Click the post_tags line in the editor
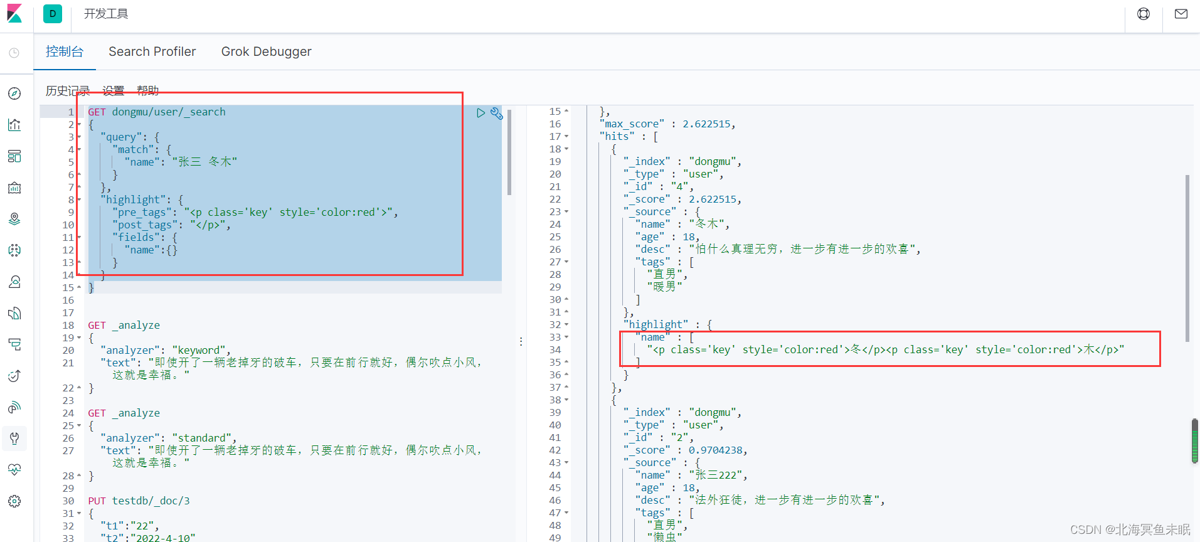The image size is (1200, 542). click(172, 225)
